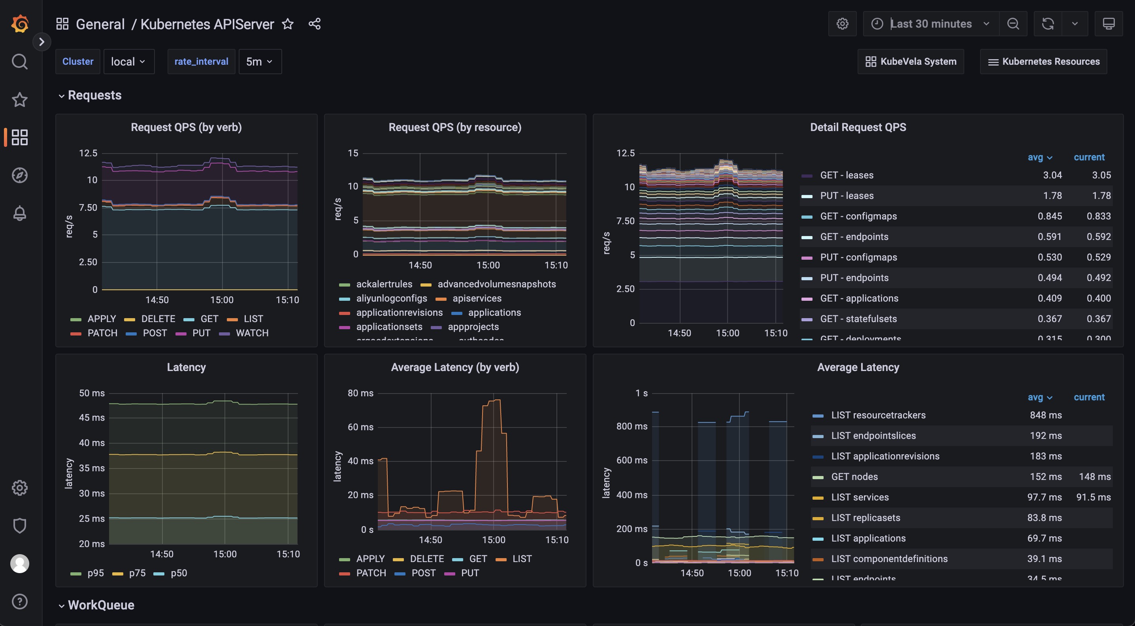Click the color swatch of GET nodes
The height and width of the screenshot is (626, 1135).
tap(818, 477)
